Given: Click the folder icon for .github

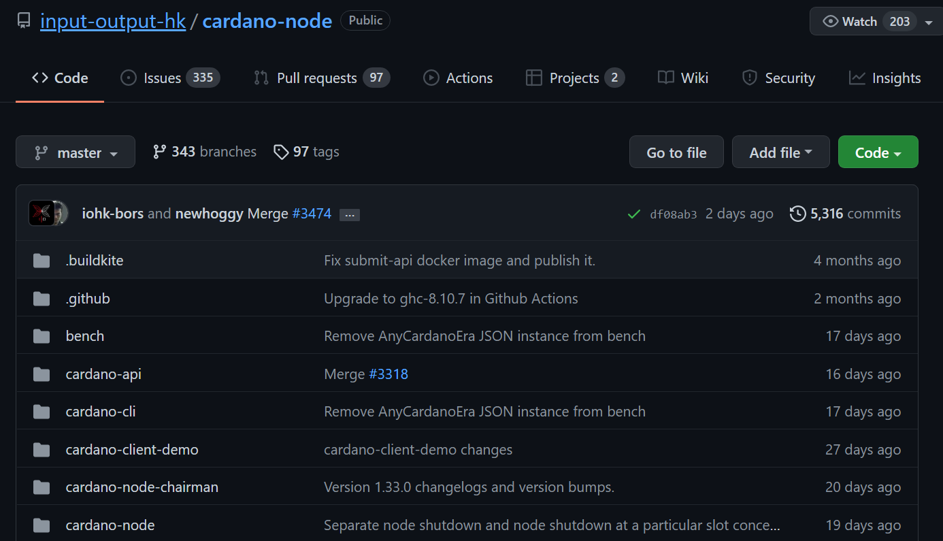Looking at the screenshot, I should pyautogui.click(x=42, y=298).
